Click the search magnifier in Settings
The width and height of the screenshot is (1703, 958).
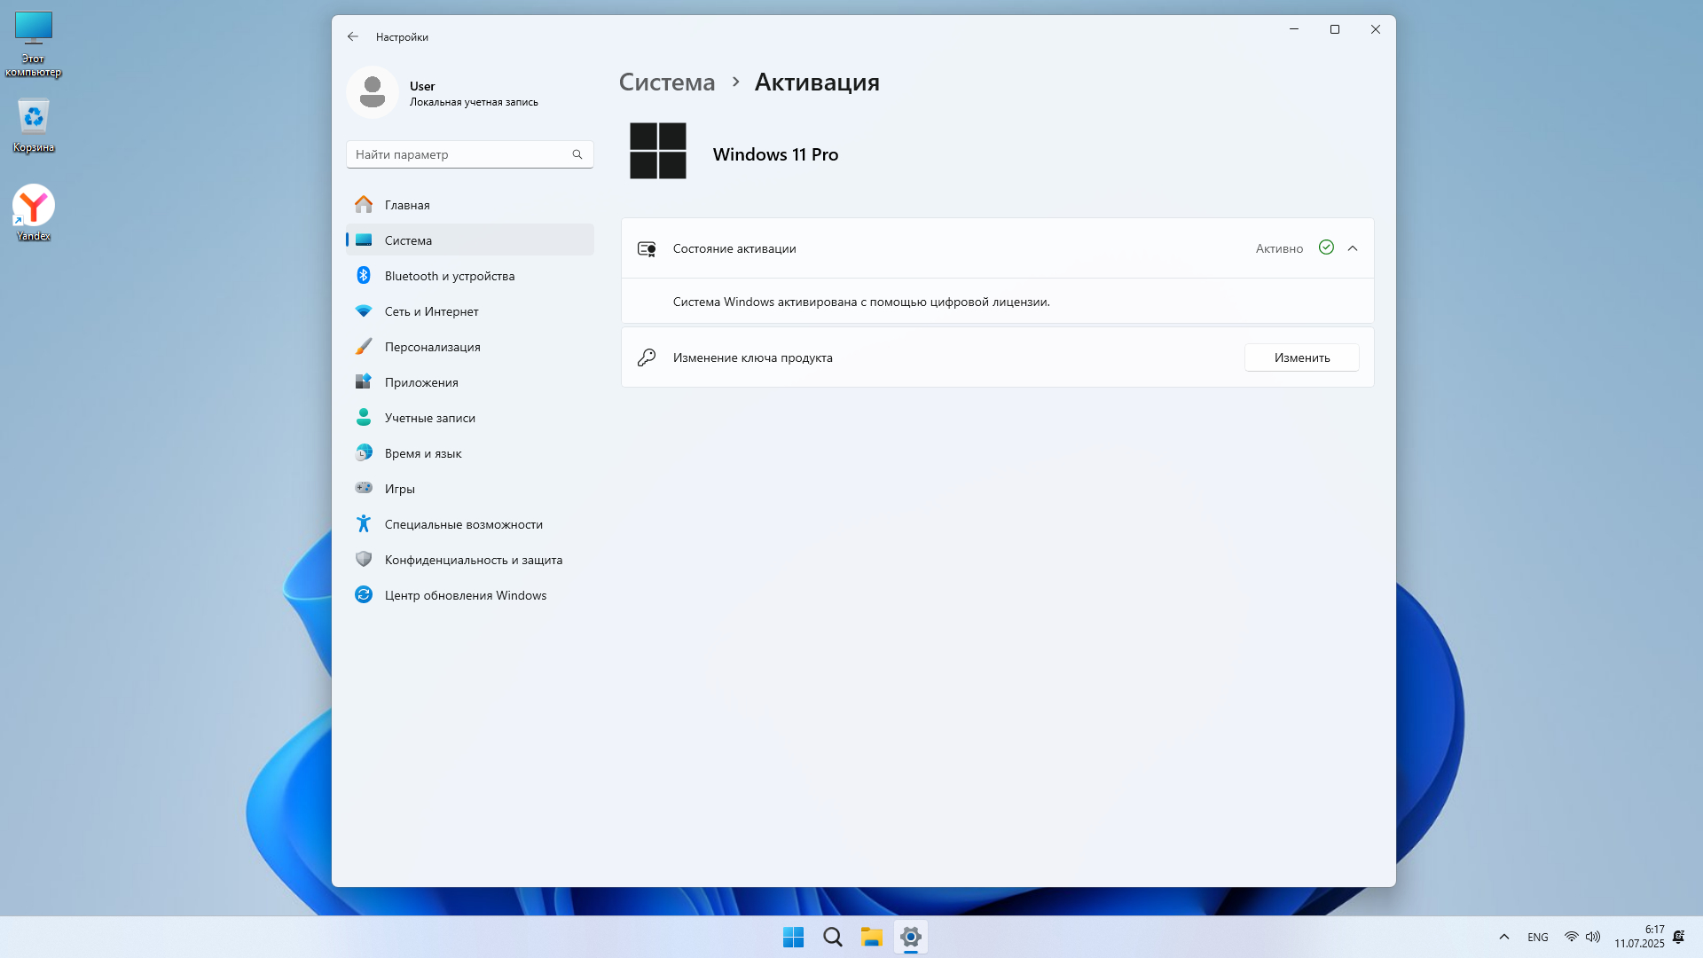577,154
